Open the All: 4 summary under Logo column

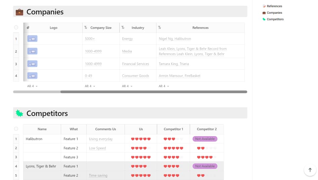(33, 86)
